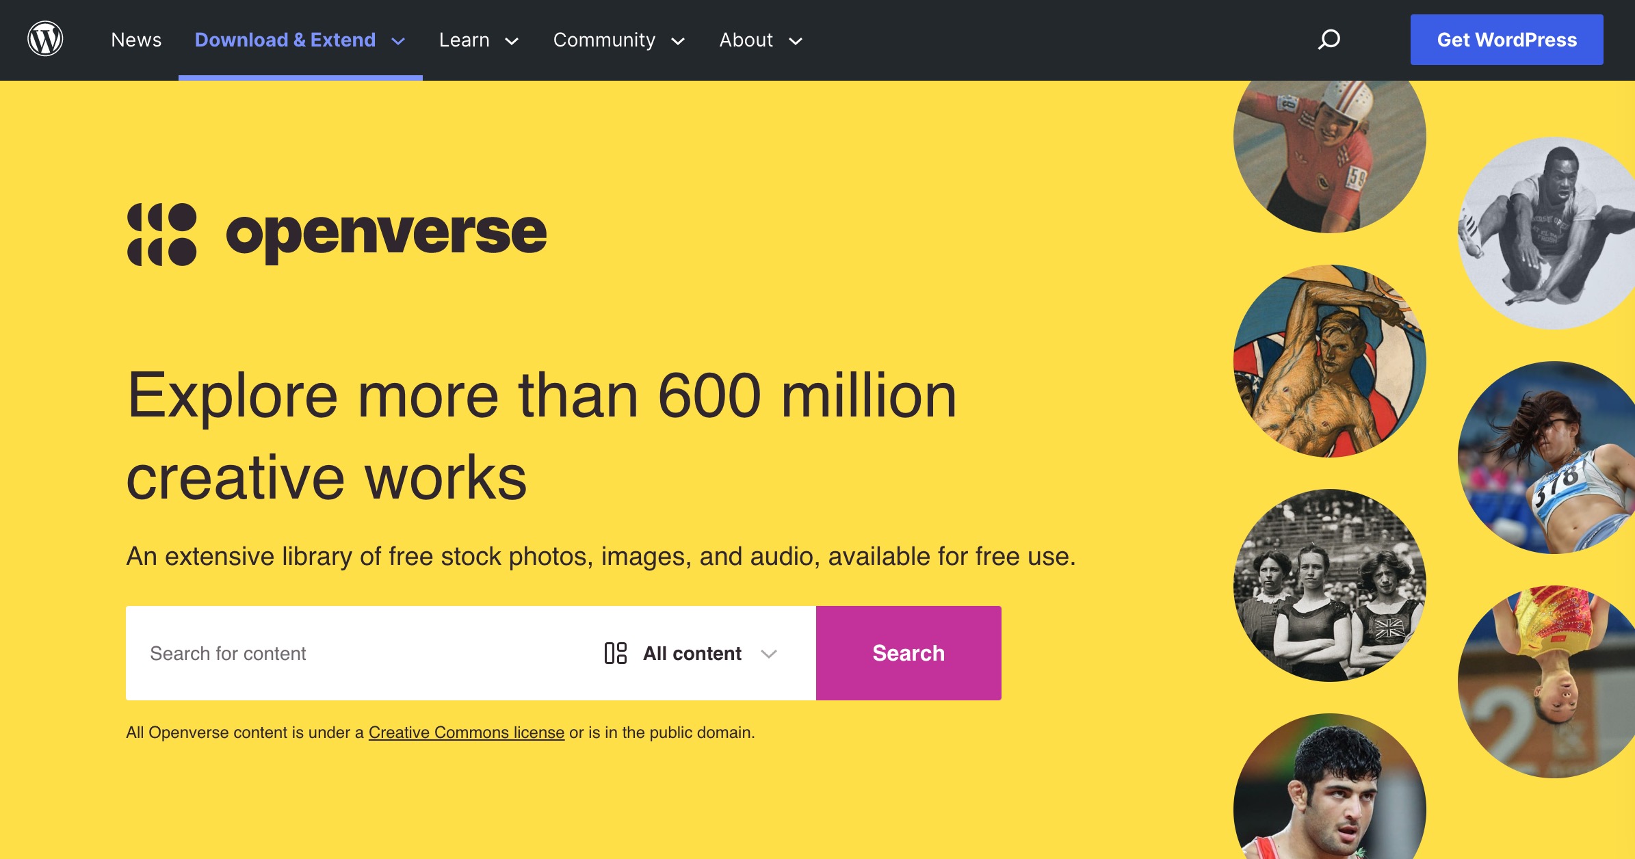The height and width of the screenshot is (859, 1635).
Task: Click the pink Search button
Action: tap(908, 653)
